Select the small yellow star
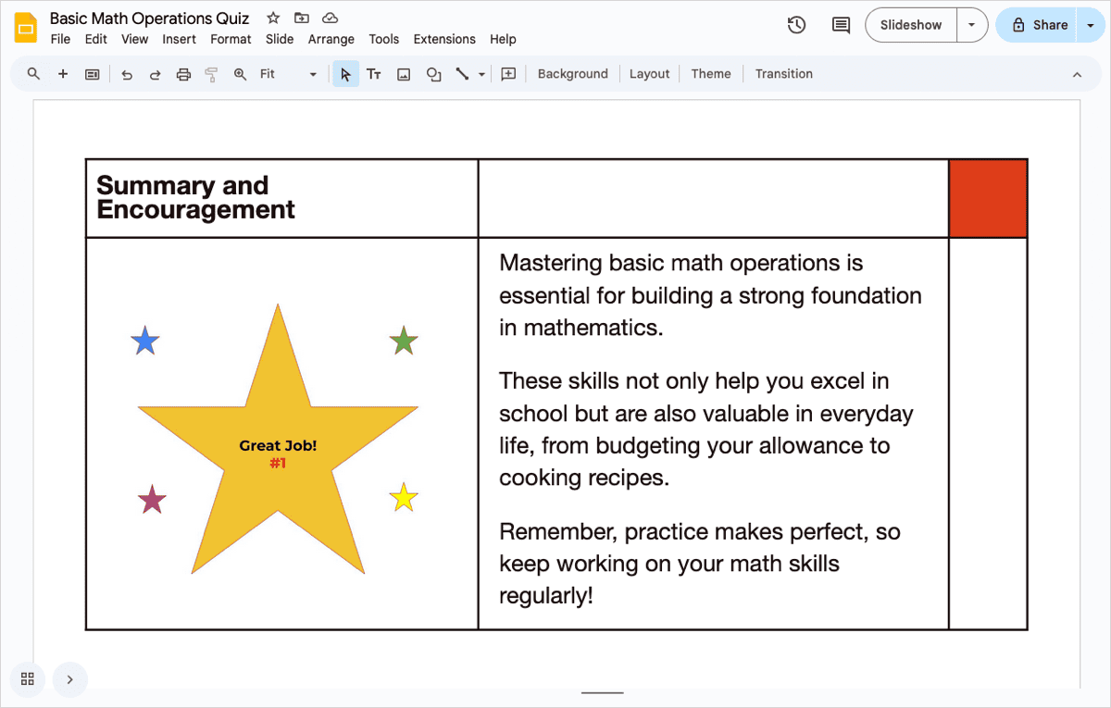The image size is (1111, 708). pyautogui.click(x=404, y=498)
